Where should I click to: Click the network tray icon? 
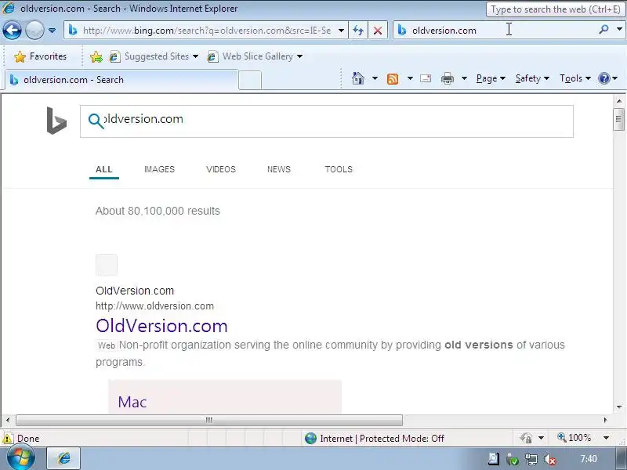tap(531, 459)
